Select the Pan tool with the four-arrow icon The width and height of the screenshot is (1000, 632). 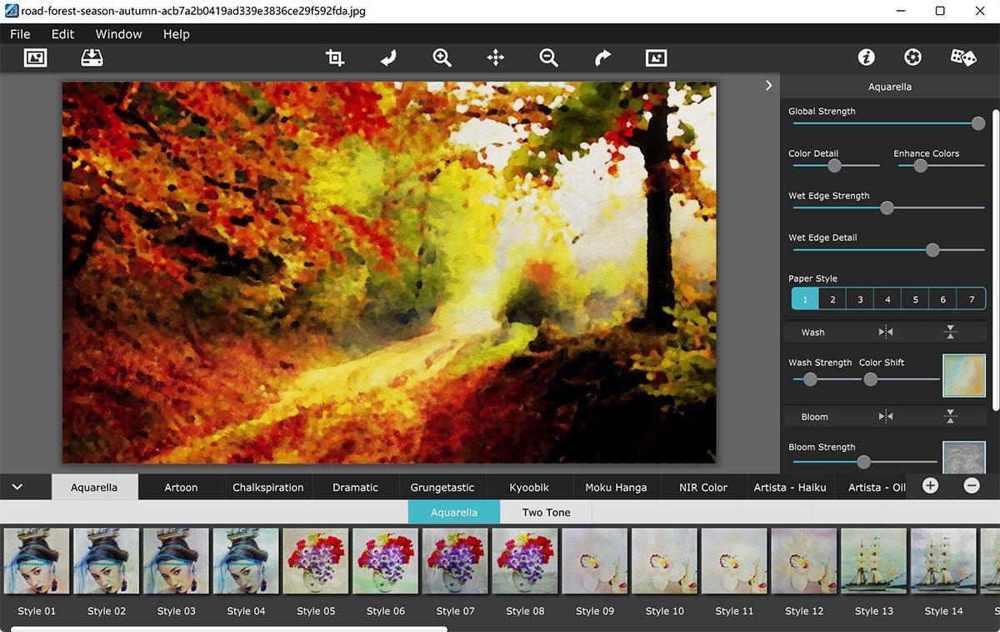[x=495, y=58]
